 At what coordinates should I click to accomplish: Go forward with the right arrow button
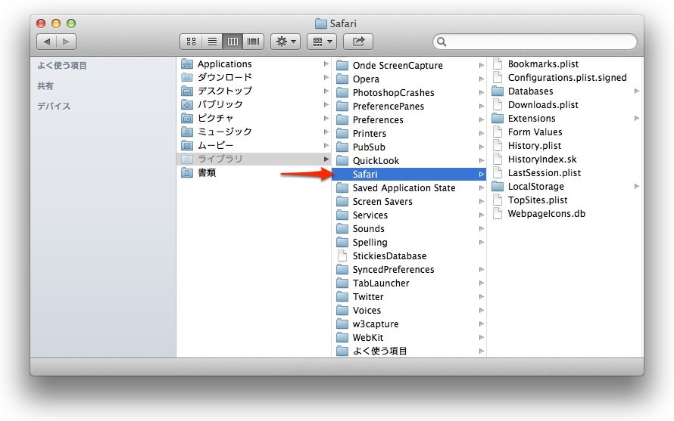pos(66,42)
